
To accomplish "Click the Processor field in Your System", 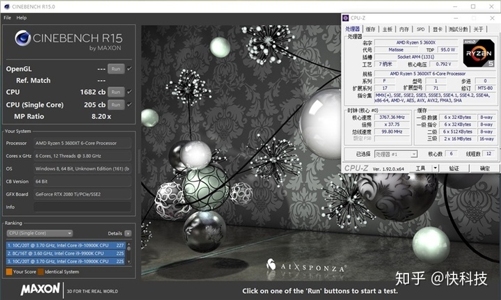I will coord(82,143).
